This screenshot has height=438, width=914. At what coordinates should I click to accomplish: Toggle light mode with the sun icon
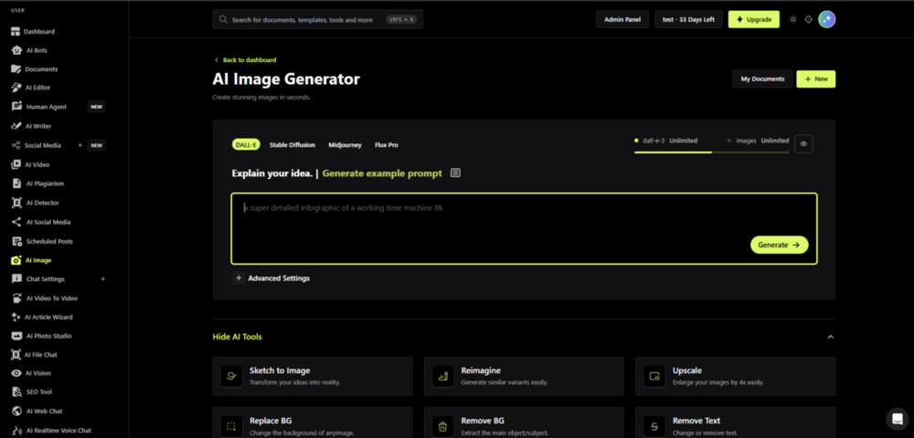(x=792, y=19)
